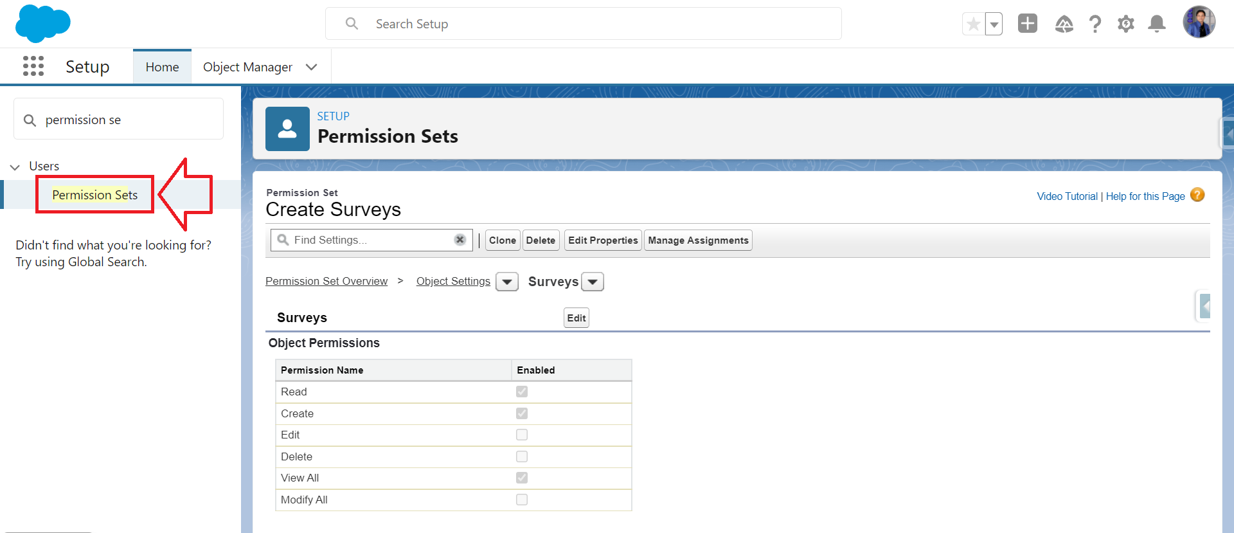Toggle the Delete permission checkbox
1234x533 pixels.
coord(522,456)
